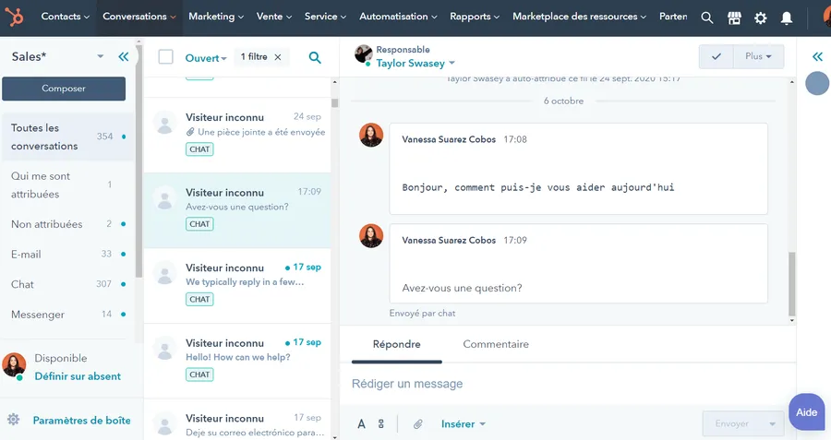Viewport: 831px width, 440px height.
Task: Click the round avatar in right panel
Action: pos(817,83)
